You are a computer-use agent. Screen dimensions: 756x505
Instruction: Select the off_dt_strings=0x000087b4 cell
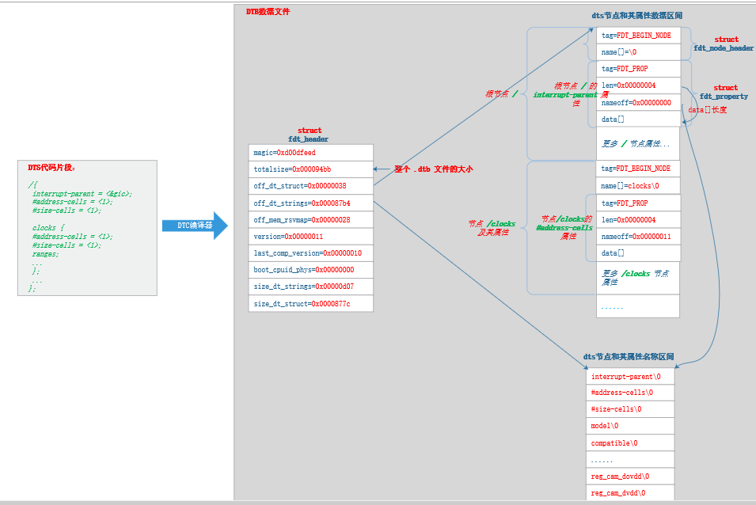(x=310, y=203)
